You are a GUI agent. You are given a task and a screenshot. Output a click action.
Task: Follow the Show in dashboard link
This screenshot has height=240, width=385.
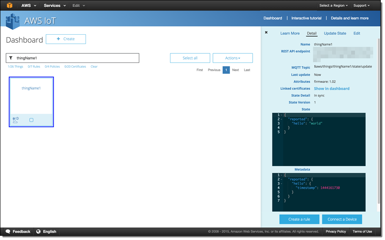point(331,89)
